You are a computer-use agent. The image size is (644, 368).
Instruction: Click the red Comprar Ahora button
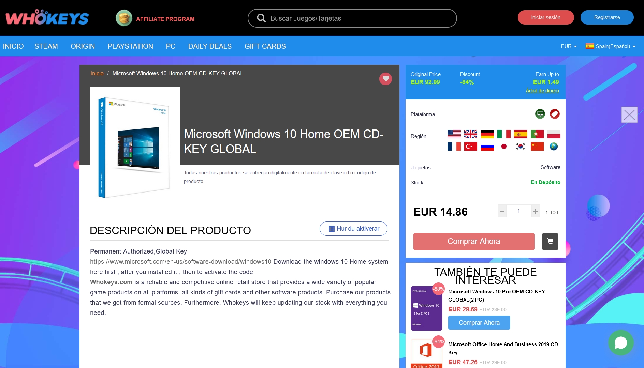[474, 242]
